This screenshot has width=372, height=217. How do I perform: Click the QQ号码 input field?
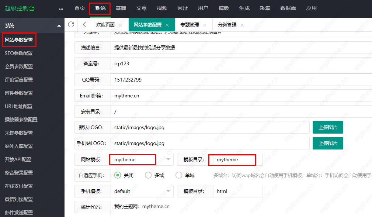pyautogui.click(x=240, y=80)
